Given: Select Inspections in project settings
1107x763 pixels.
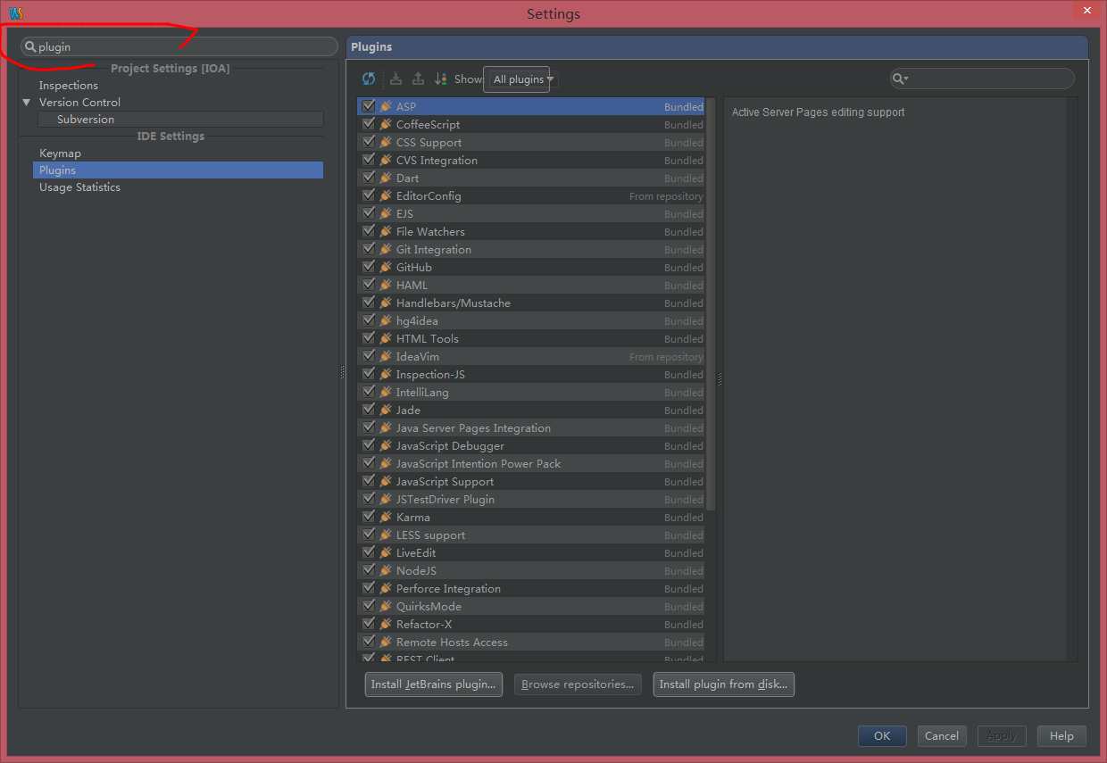Looking at the screenshot, I should click(x=69, y=86).
